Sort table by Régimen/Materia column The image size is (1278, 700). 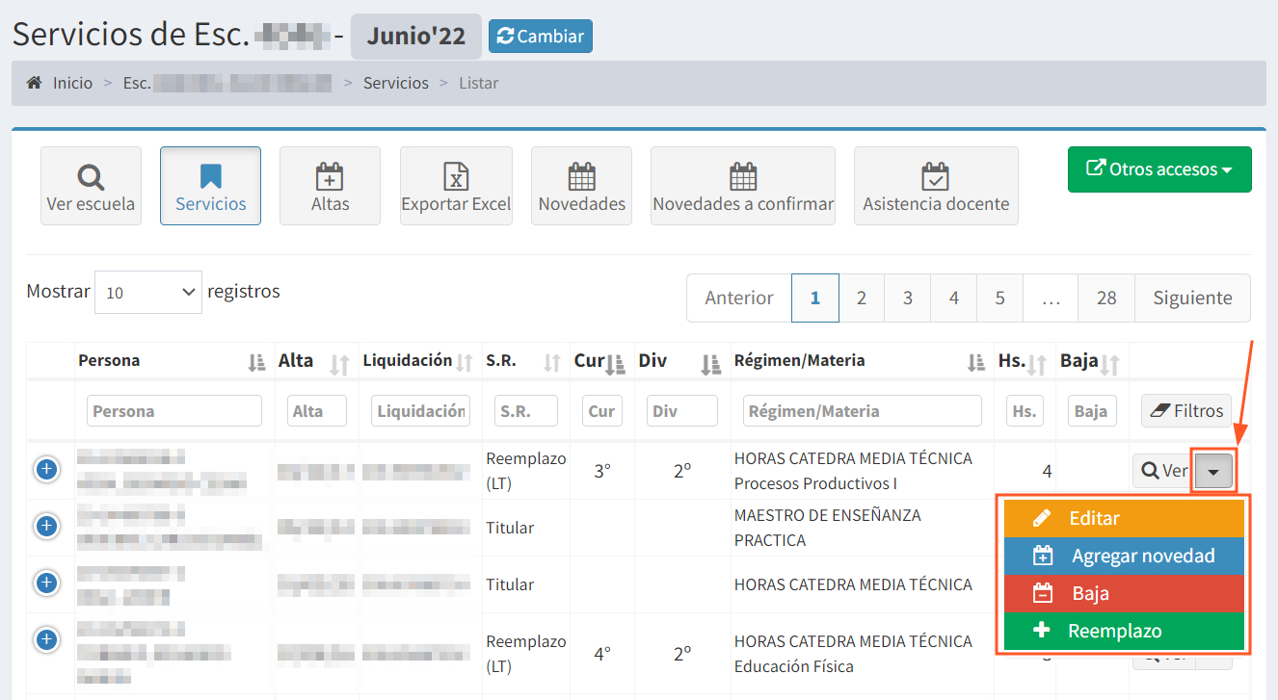(x=862, y=361)
